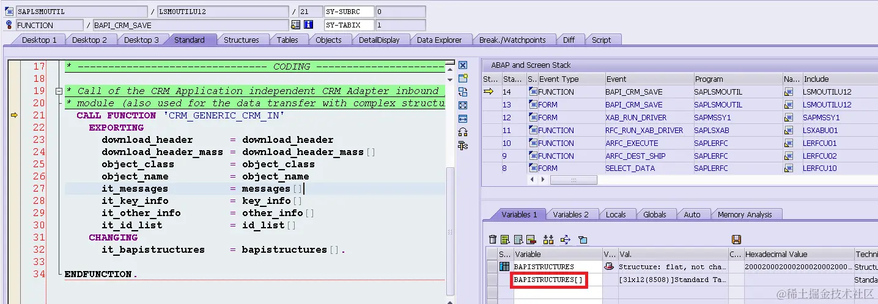Close the tool with the X icon
This screenshot has width=878, height=304.
pos(463,65)
